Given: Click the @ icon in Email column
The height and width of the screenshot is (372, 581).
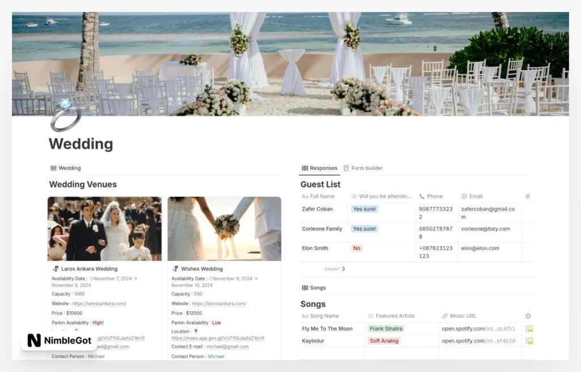Looking at the screenshot, I should [x=464, y=196].
